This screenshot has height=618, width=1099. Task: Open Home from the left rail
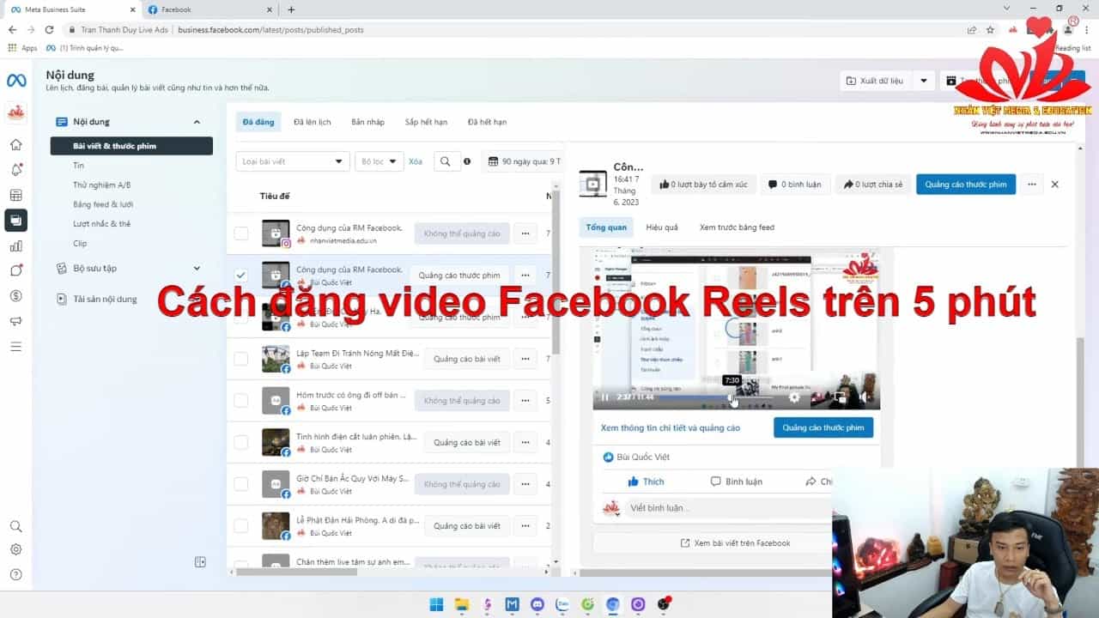15,144
